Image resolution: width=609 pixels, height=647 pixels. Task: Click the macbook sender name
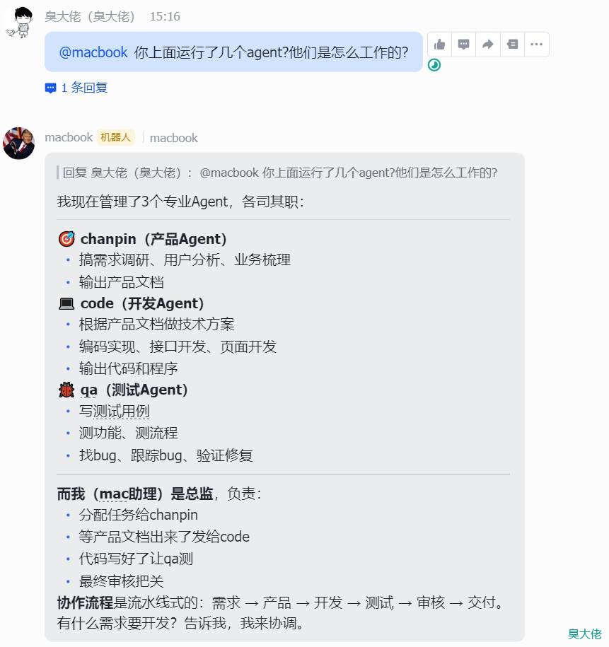point(69,137)
